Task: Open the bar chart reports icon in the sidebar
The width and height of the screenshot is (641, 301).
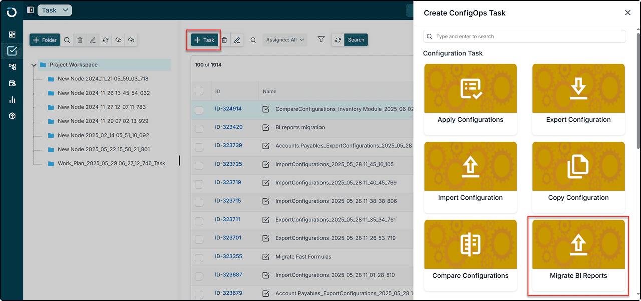Action: tap(12, 100)
